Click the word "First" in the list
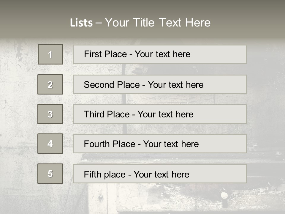The image size is (285, 214). click(93, 54)
